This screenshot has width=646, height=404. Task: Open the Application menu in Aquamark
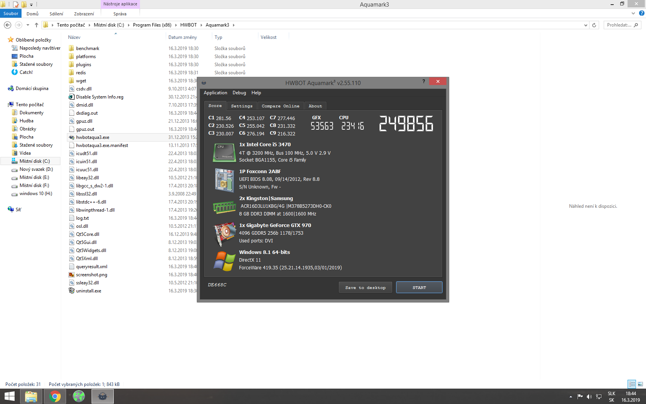point(215,93)
